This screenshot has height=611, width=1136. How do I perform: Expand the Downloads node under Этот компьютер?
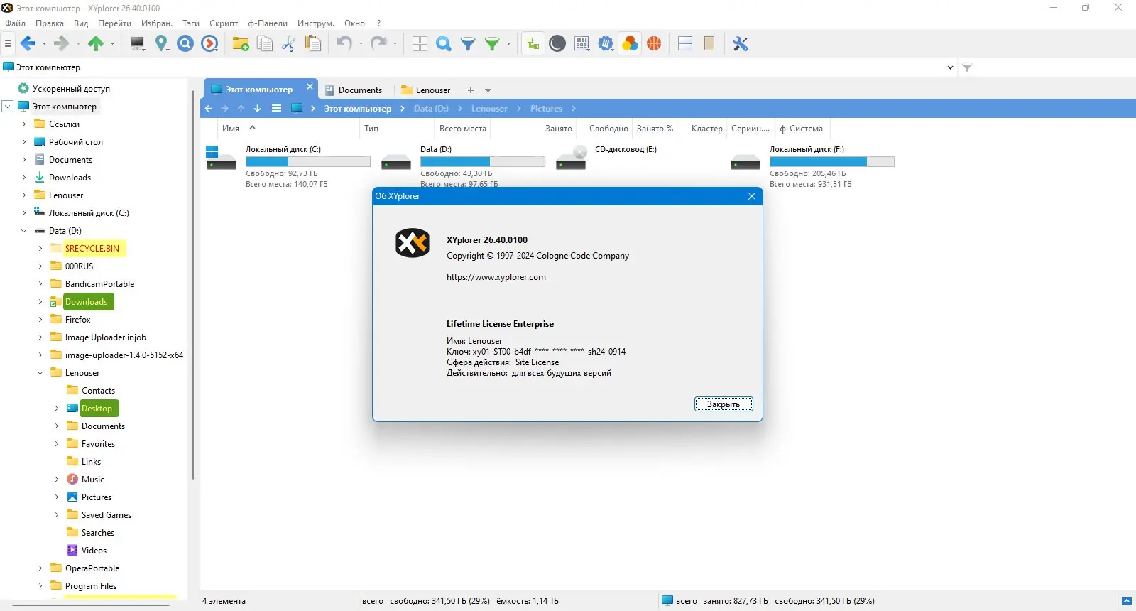pos(23,178)
